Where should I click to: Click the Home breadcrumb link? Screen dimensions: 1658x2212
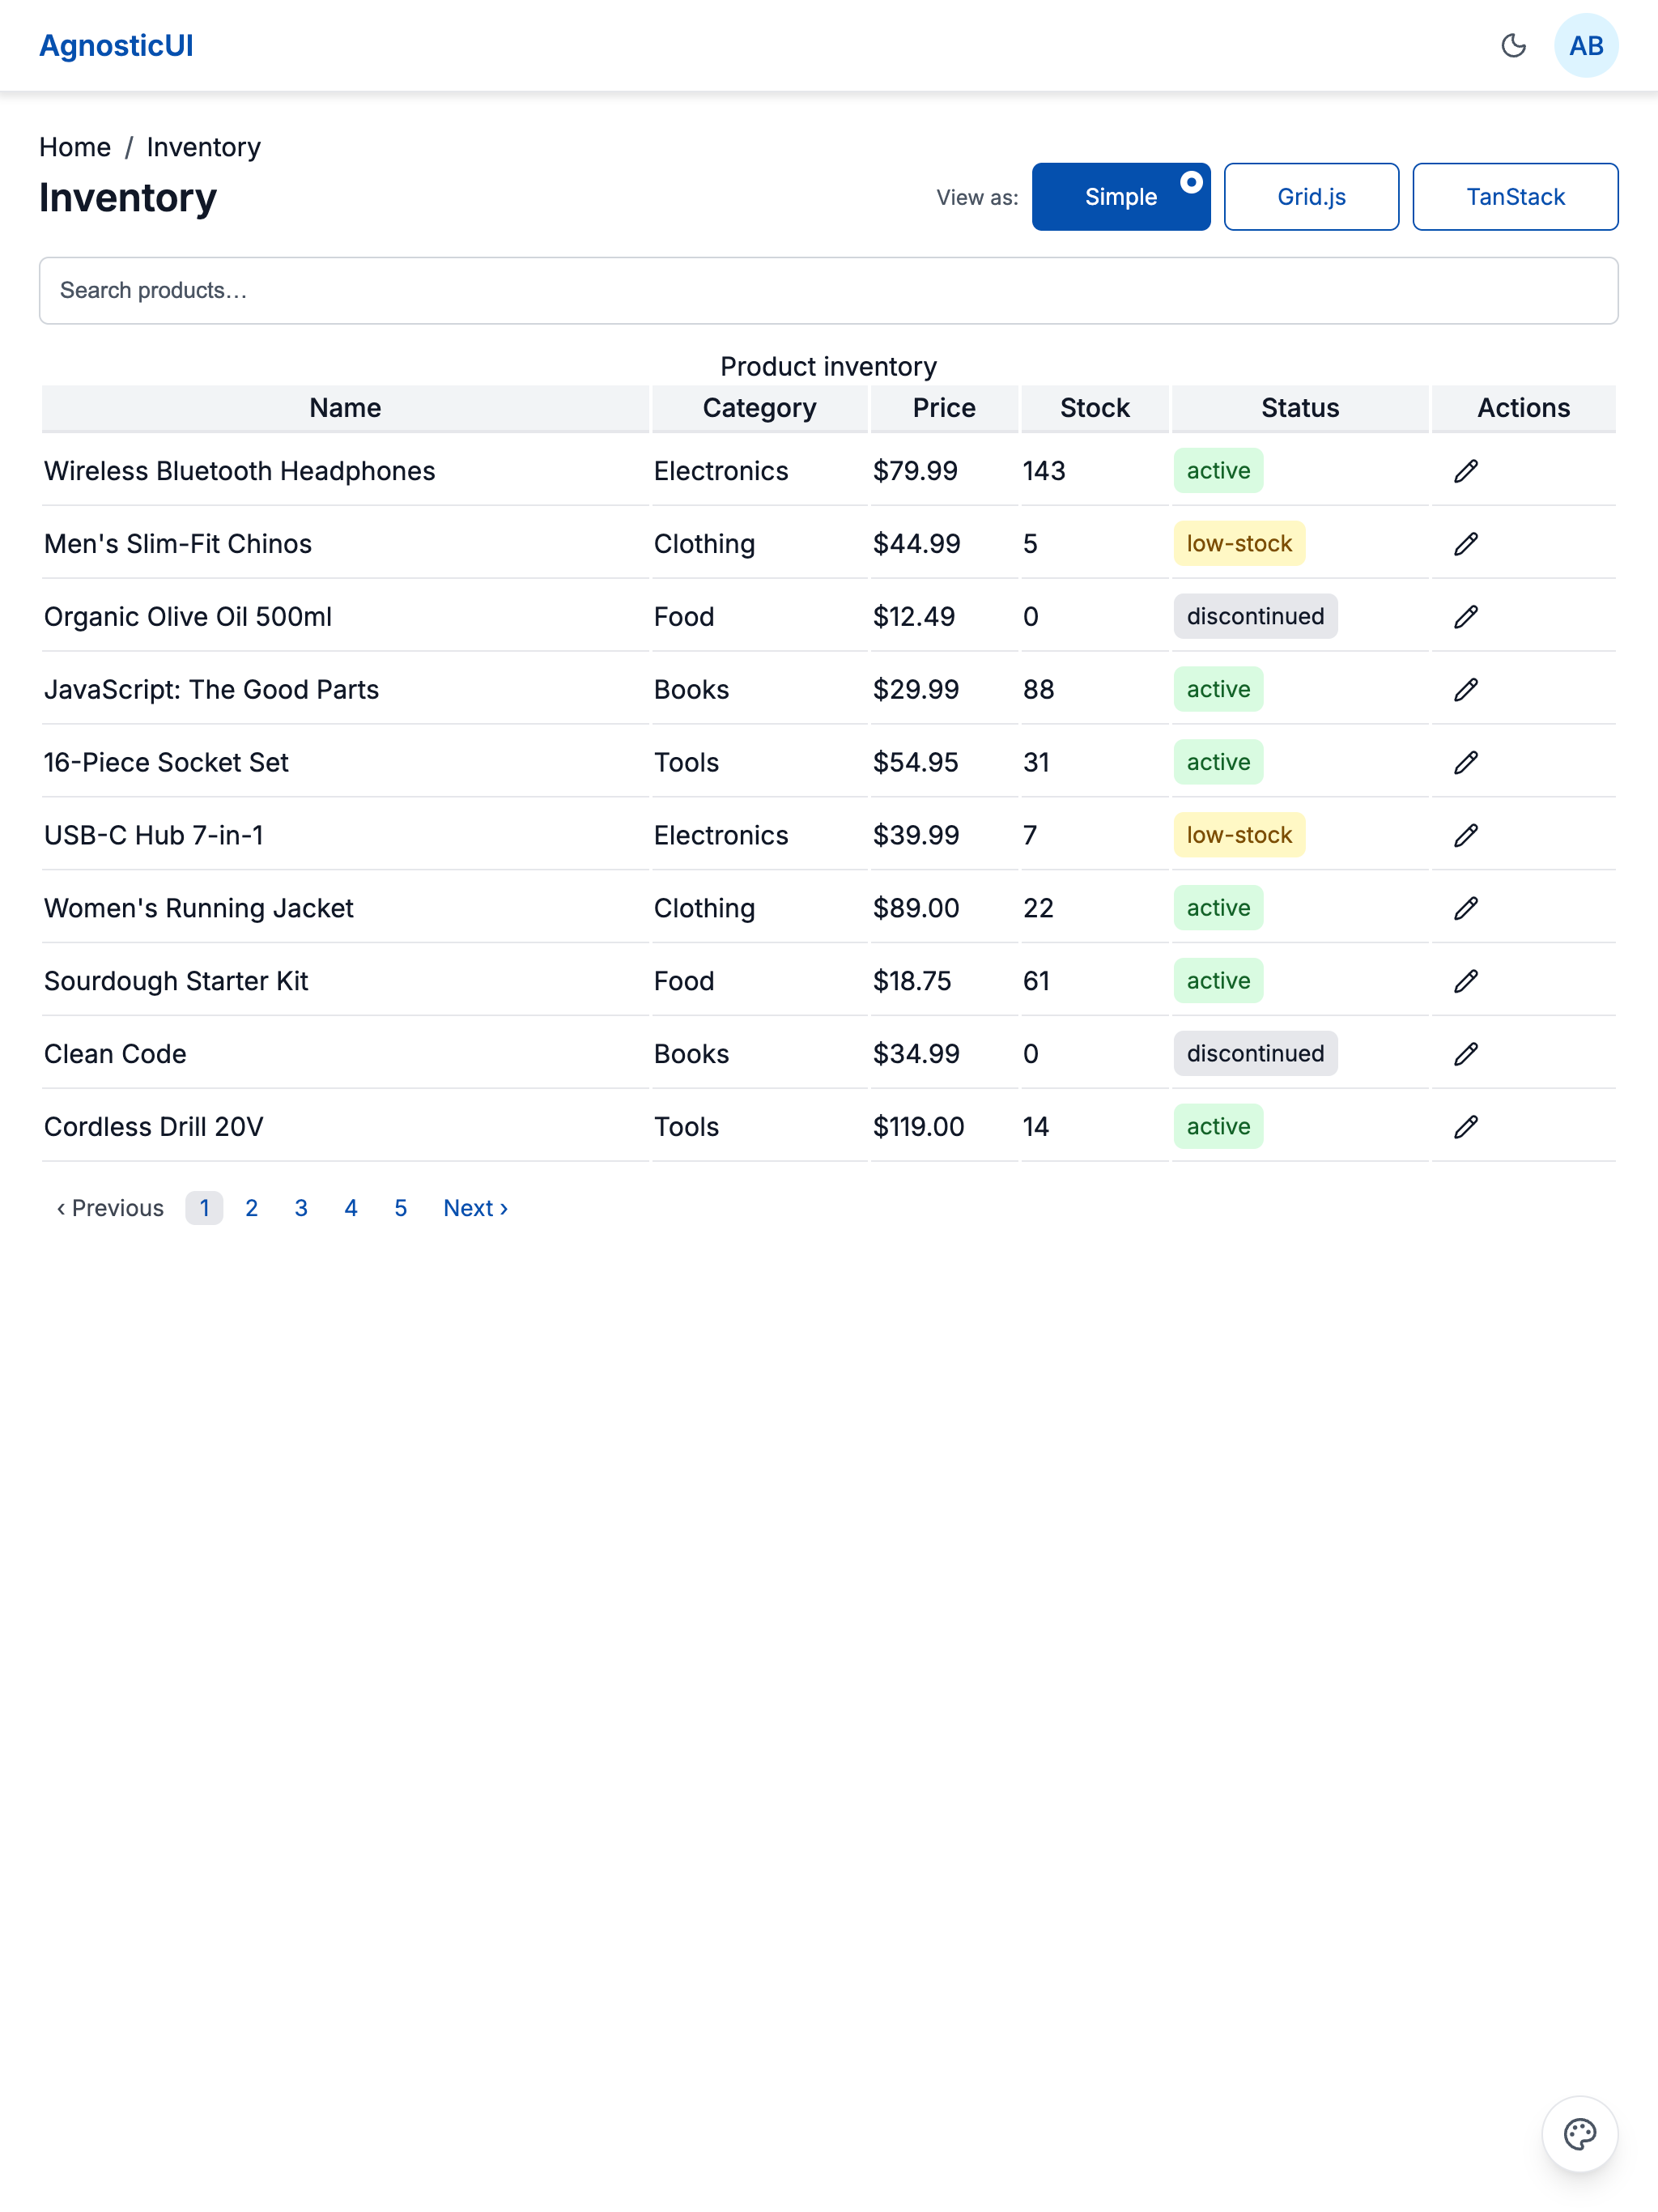[75, 147]
